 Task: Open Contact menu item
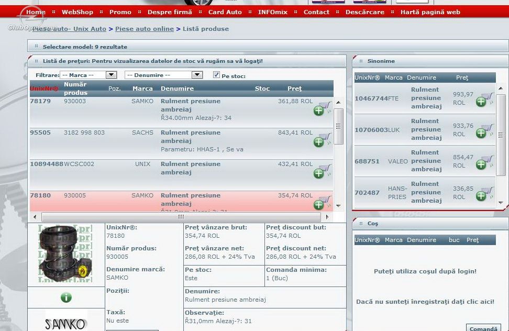(316, 12)
